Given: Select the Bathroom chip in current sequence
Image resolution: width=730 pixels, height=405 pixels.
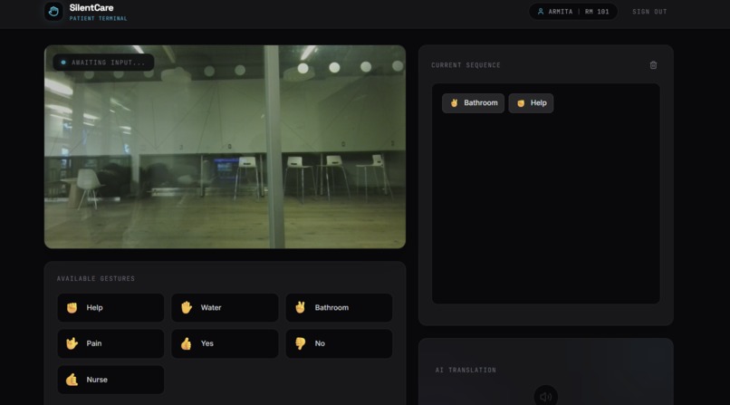Looking at the screenshot, I should pos(473,103).
